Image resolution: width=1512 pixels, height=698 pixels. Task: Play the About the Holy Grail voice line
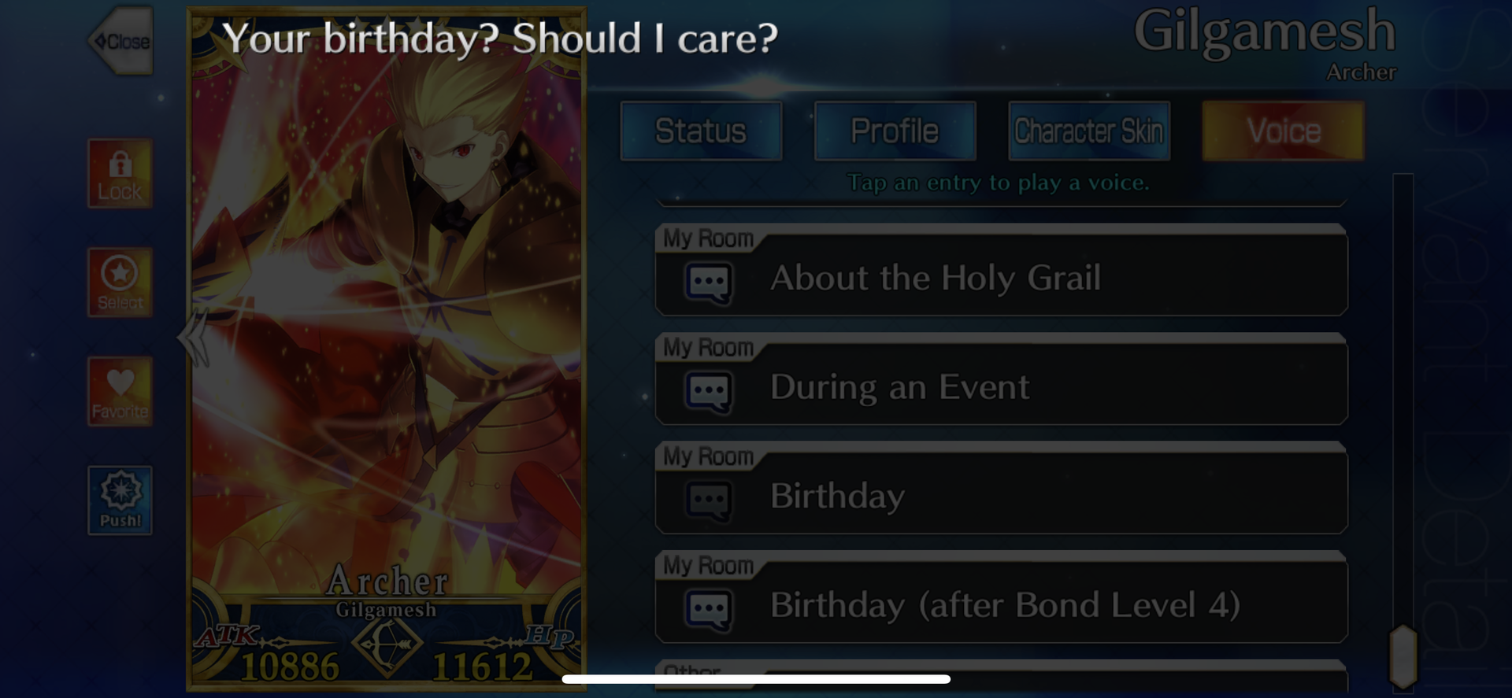tap(1001, 270)
